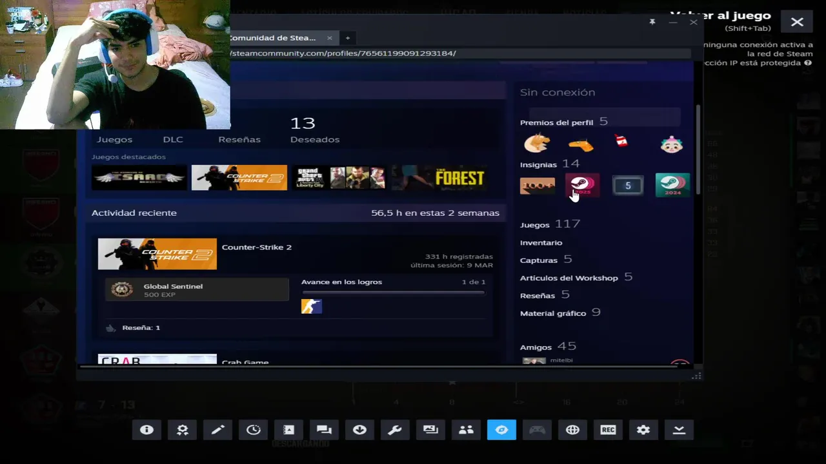Open the achievements ribbon icon in toolbar
Viewport: 826px width, 464px height.
[x=182, y=430]
